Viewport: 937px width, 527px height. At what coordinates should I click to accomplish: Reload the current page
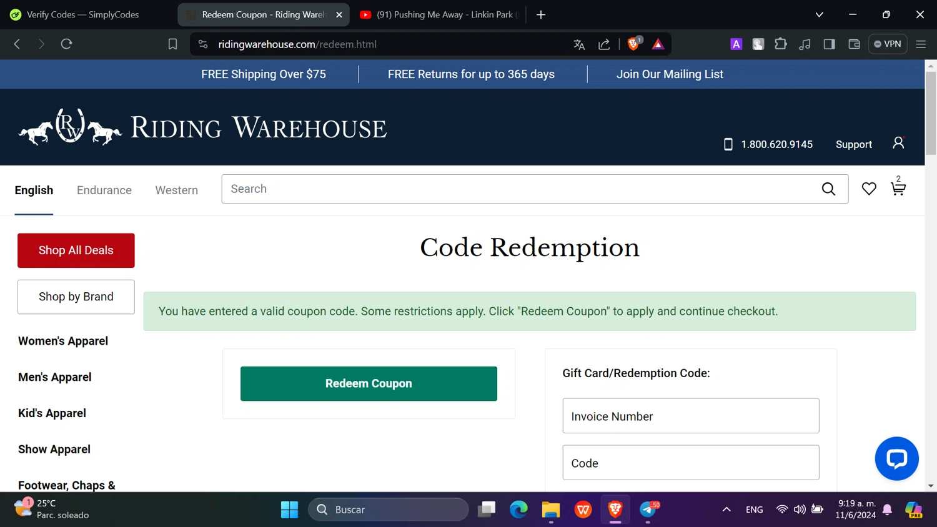pyautogui.click(x=66, y=44)
